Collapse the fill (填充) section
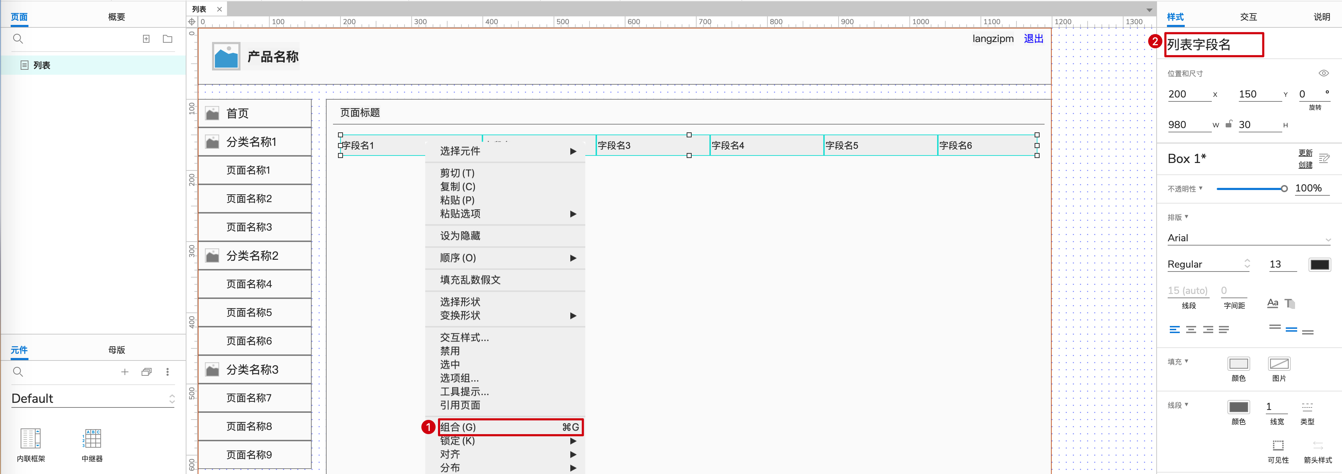This screenshot has width=1342, height=474. [x=1186, y=360]
